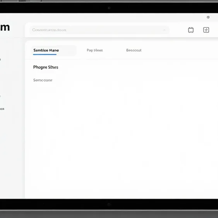The width and height of the screenshot is (218, 218).
Task: Click the small grey dot indicator at top right
Action: [208, 17]
